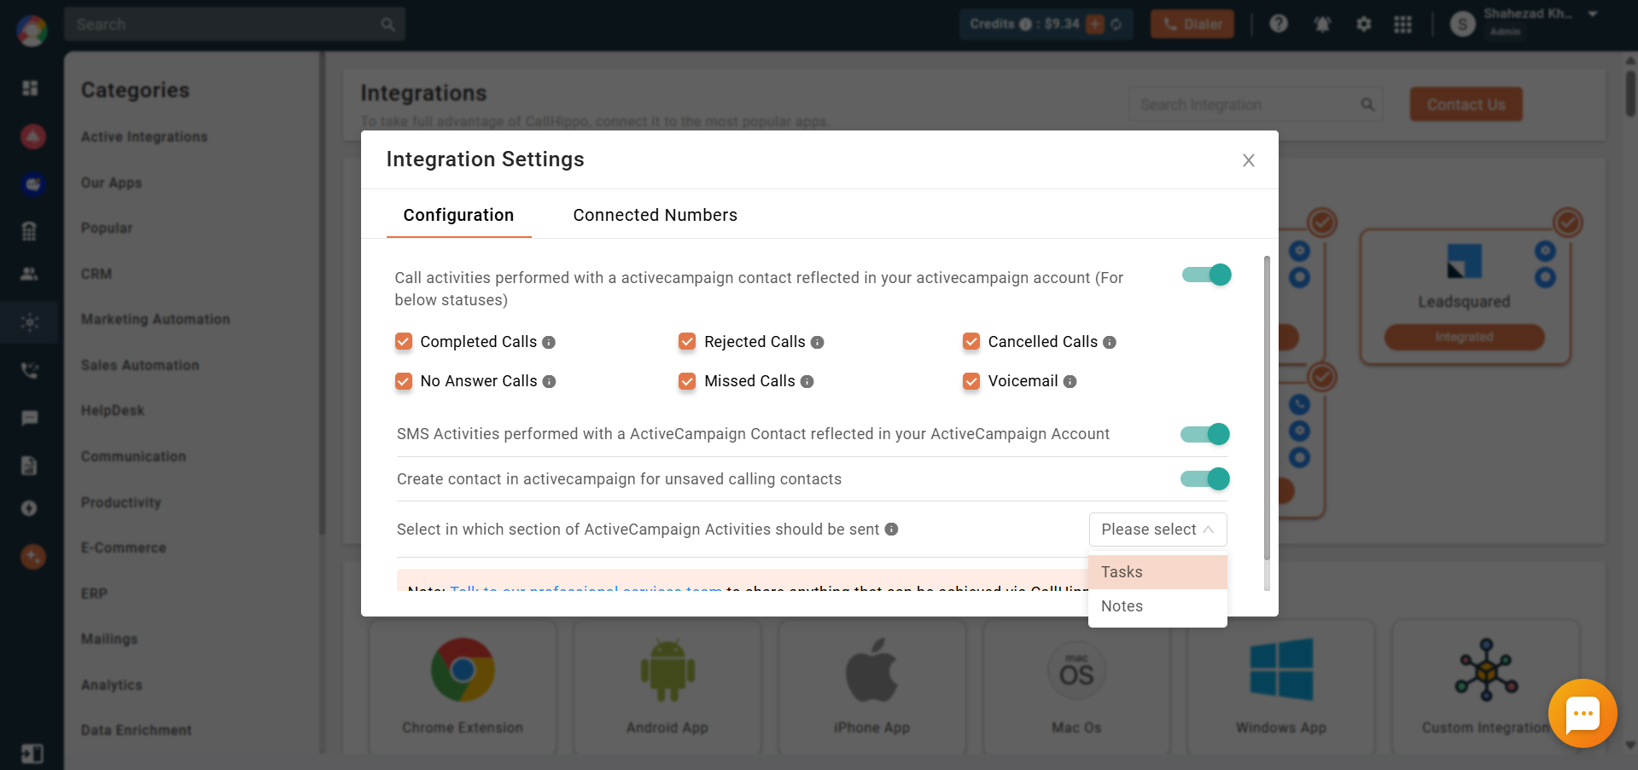The height and width of the screenshot is (770, 1638).
Task: Select the CRM category
Action: point(96,274)
